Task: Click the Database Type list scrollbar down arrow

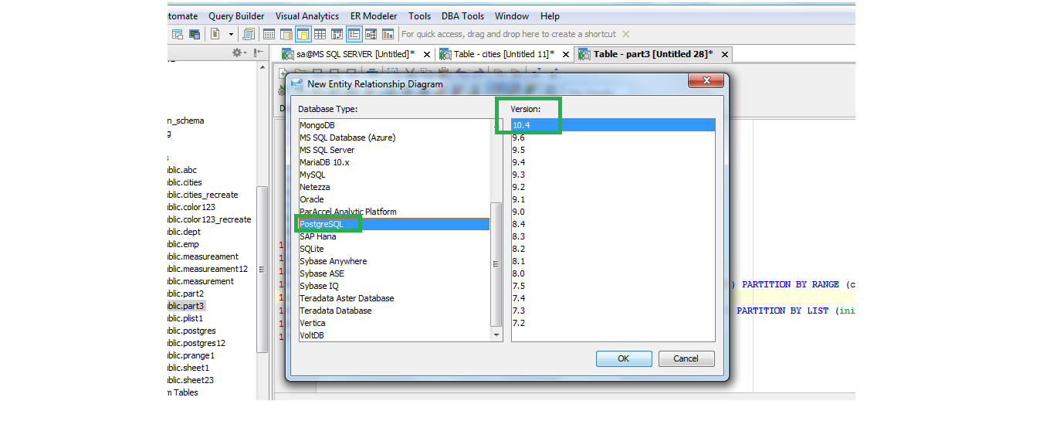Action: click(x=496, y=335)
